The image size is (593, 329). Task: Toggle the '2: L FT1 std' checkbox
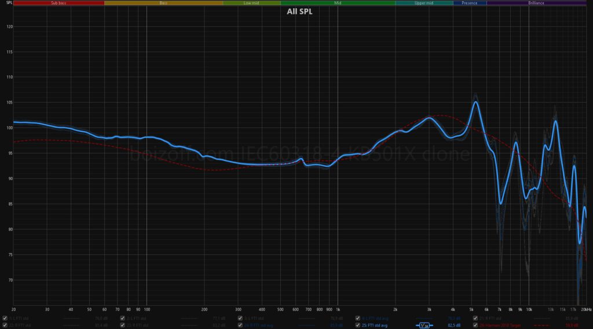(122, 319)
